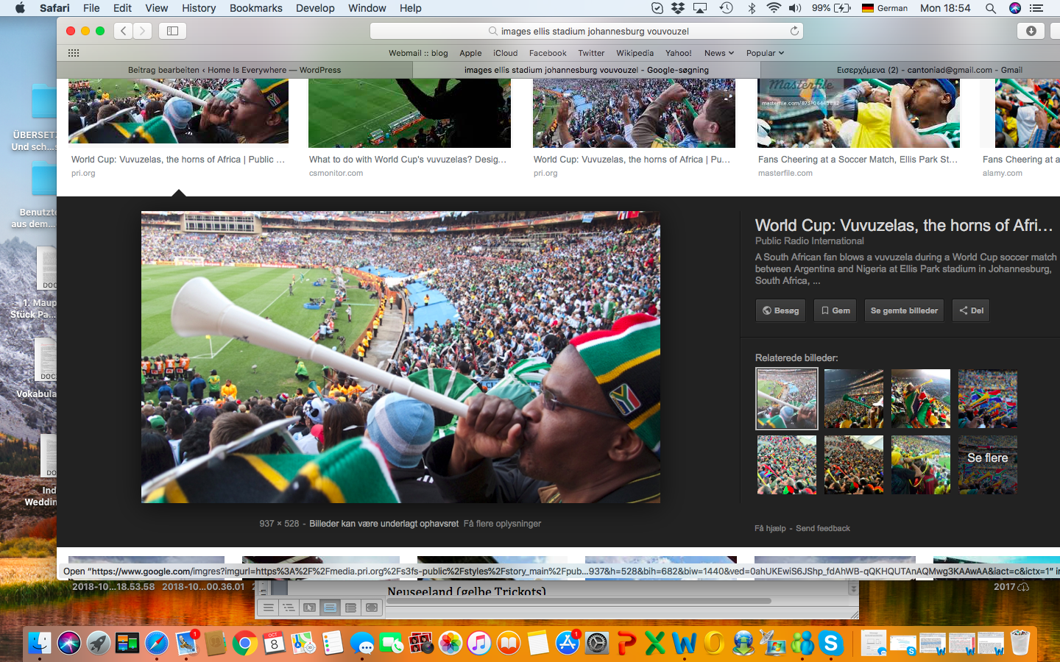Switch to the WordPress Beitrag bearbeiten tab
The image size is (1060, 662).
(234, 70)
